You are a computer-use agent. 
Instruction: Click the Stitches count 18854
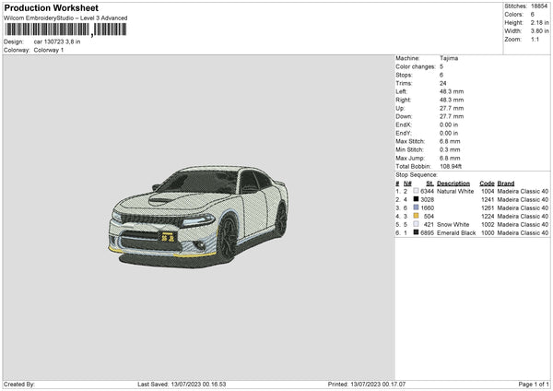(540, 5)
